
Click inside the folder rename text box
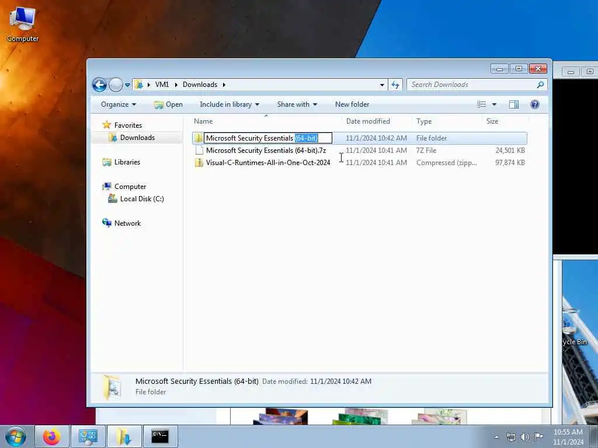[268, 138]
